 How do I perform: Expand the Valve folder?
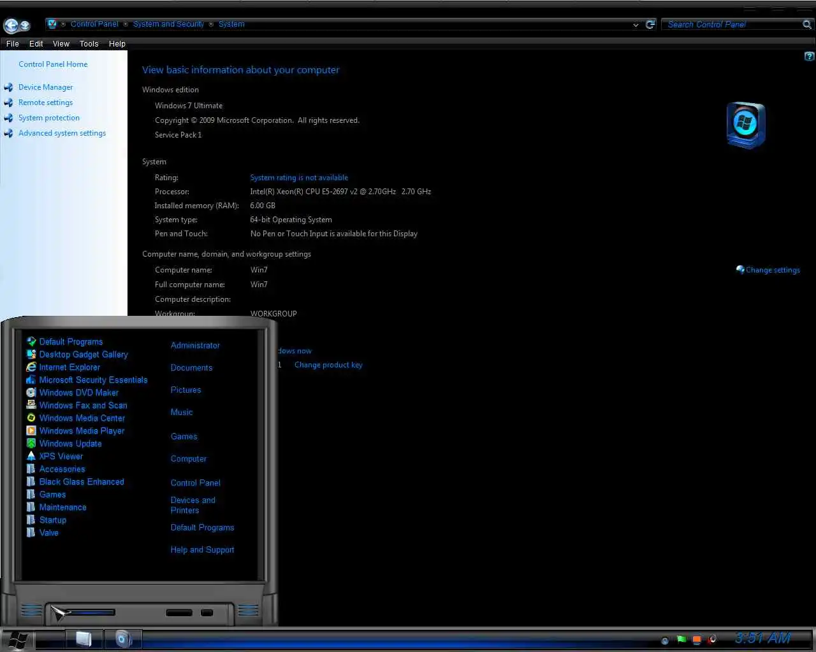tap(43, 533)
